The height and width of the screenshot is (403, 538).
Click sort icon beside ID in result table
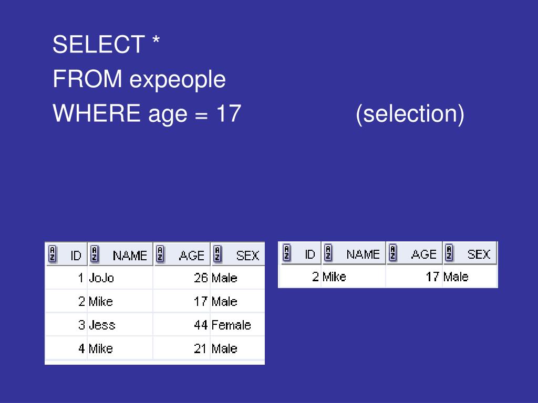tap(287, 253)
